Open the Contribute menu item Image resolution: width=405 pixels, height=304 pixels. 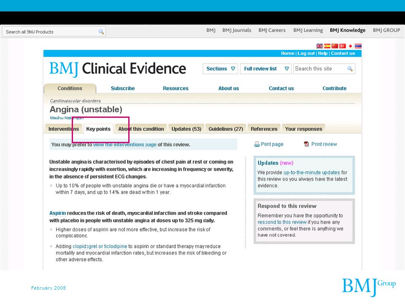click(x=335, y=88)
